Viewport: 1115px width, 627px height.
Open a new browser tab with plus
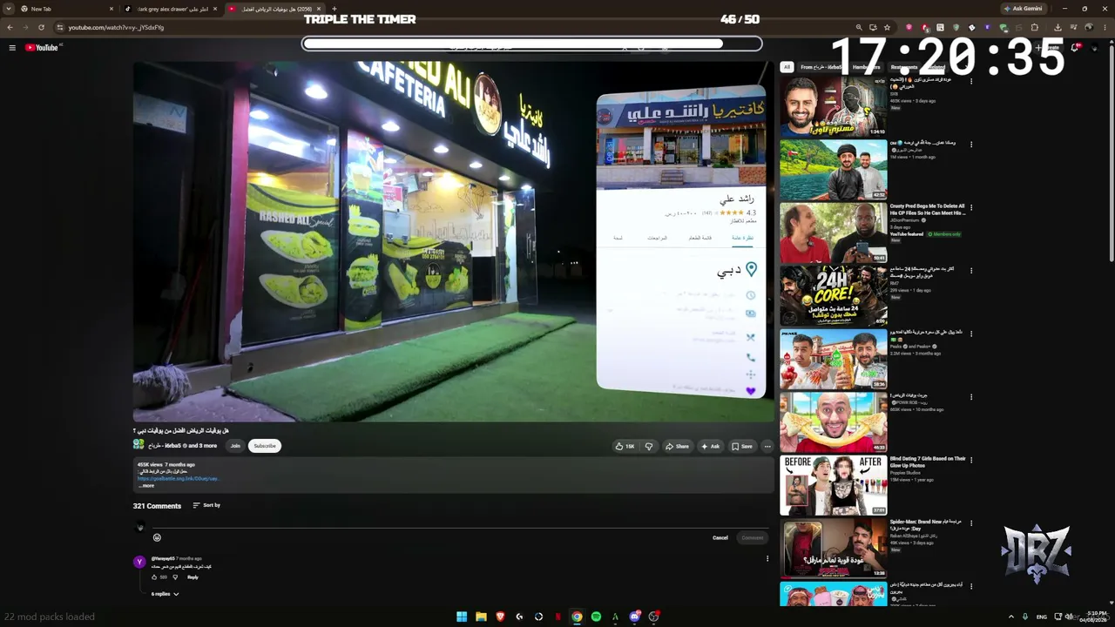(334, 9)
